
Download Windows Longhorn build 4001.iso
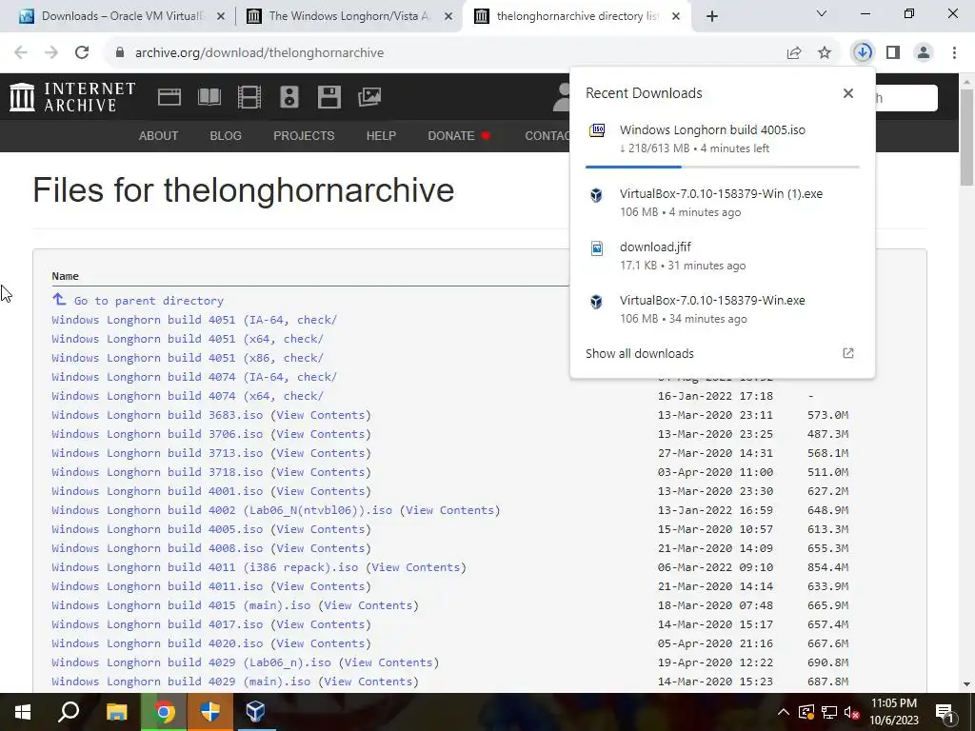coord(157,491)
